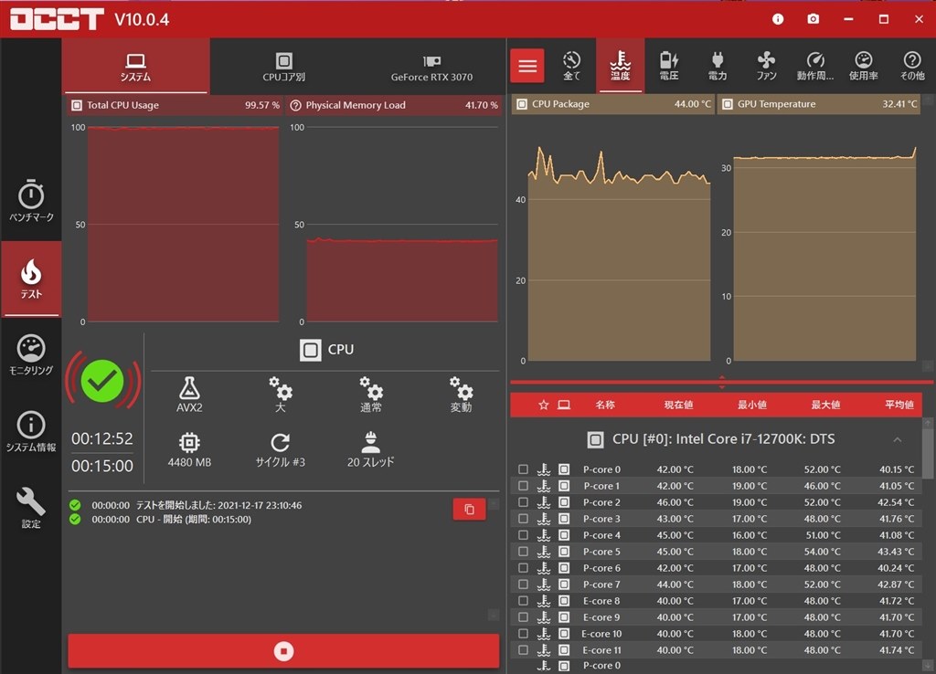
Task: Click the 00:12:52 elapsed time readout
Action: coord(102,439)
